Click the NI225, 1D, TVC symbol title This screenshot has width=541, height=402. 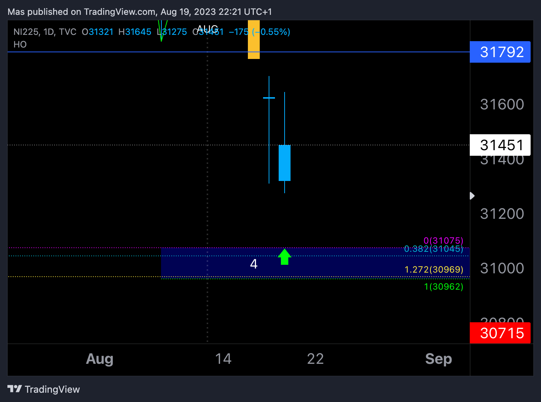pos(45,32)
